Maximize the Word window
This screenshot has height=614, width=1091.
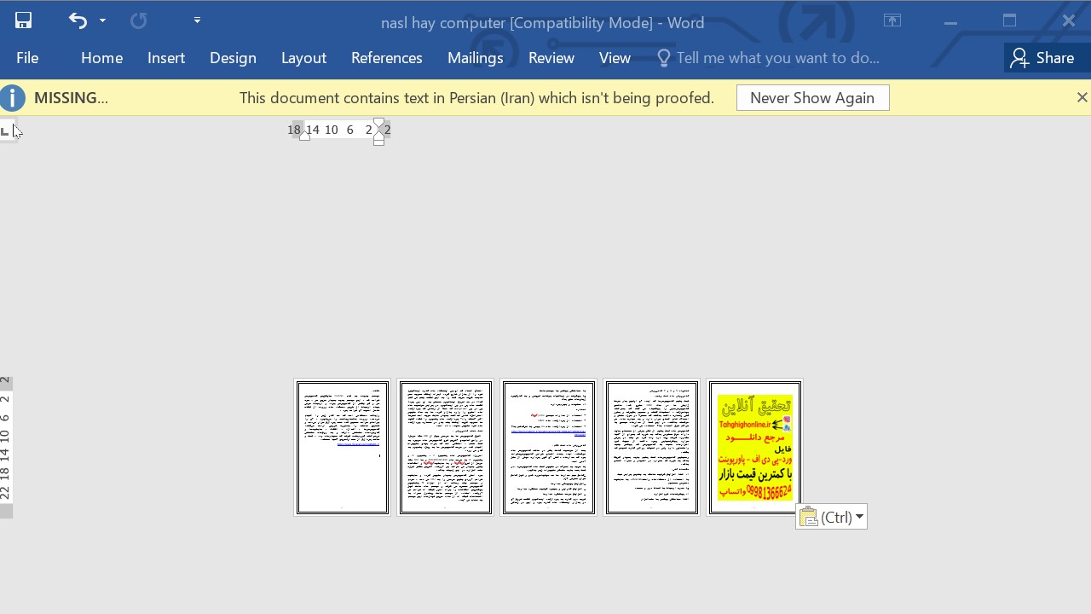[1009, 20]
